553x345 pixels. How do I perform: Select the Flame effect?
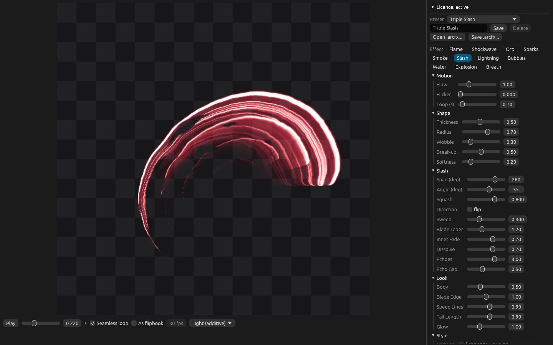(456, 49)
